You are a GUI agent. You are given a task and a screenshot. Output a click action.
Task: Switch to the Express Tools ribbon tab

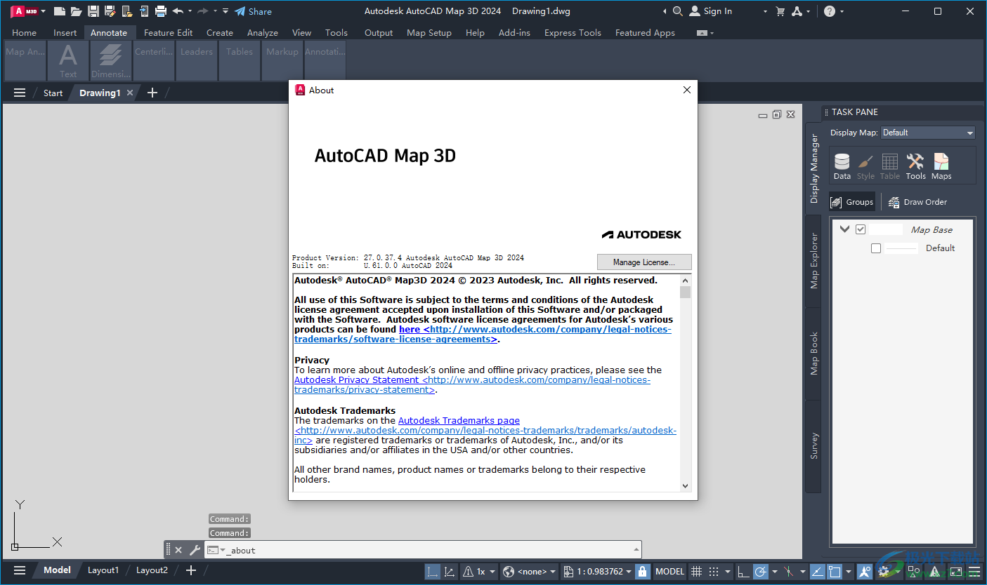[x=573, y=32]
